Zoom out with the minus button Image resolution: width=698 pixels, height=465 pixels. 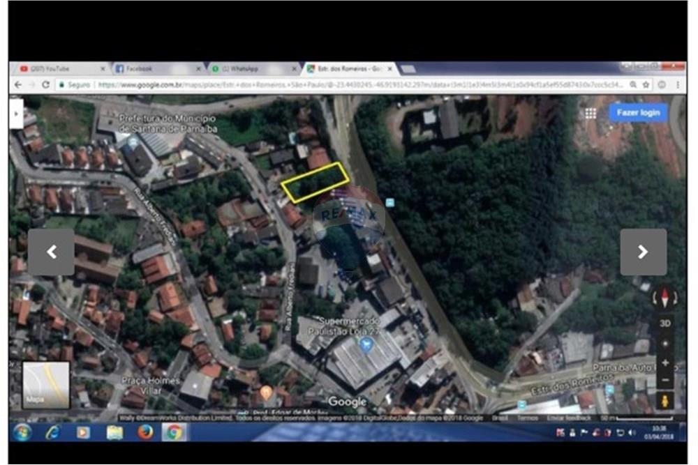665,380
